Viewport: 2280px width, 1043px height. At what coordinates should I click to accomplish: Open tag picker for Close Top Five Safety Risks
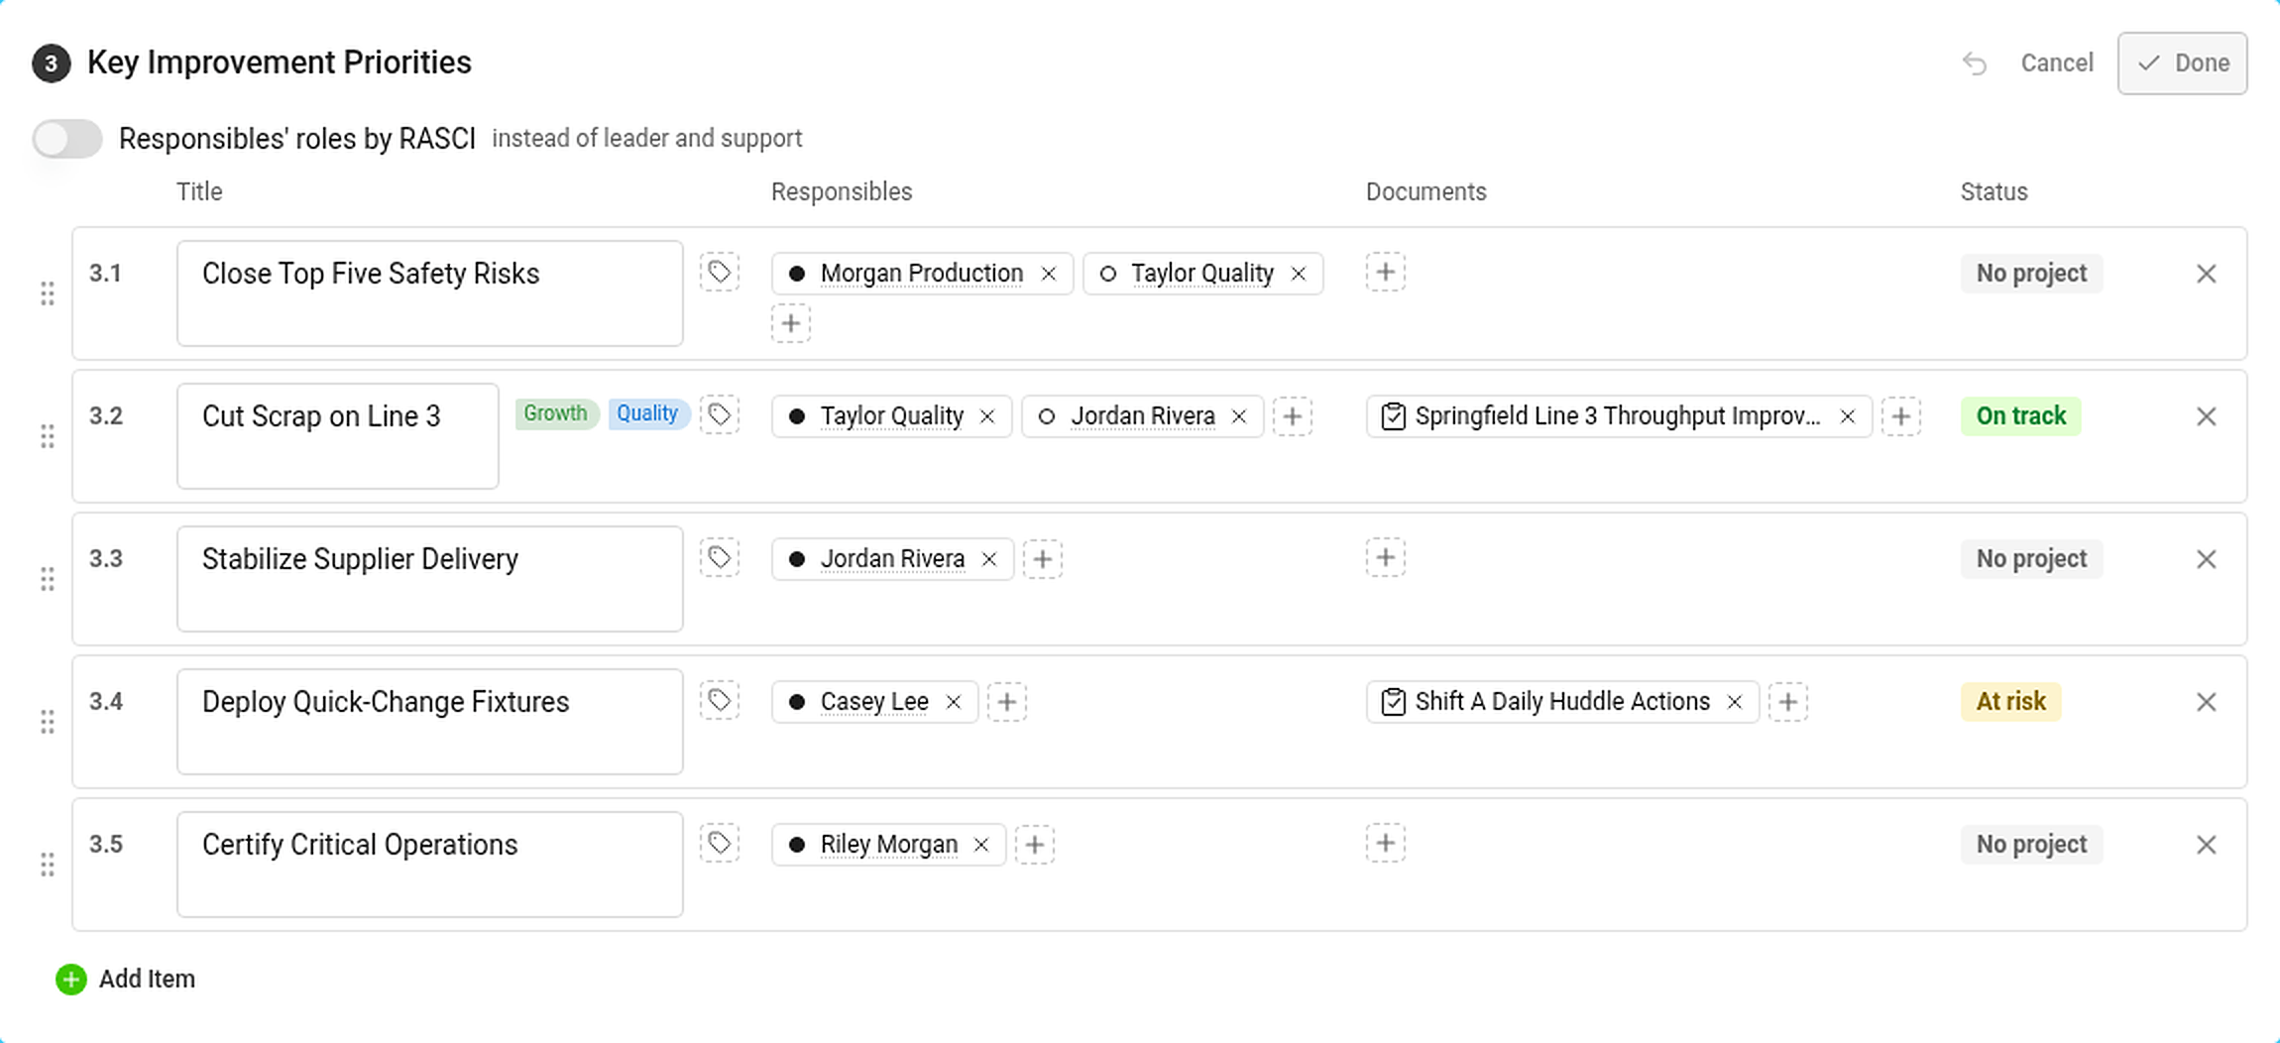[x=720, y=273]
